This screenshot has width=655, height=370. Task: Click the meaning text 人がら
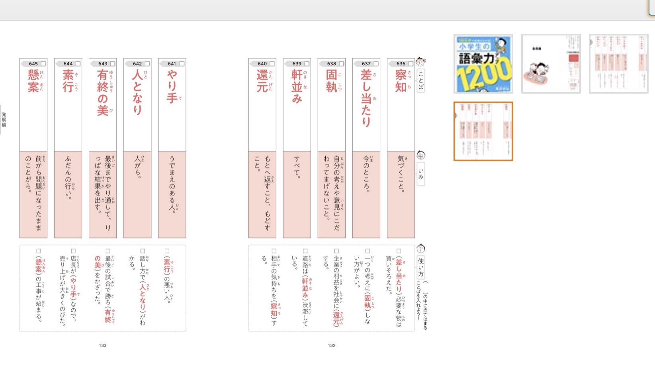pos(137,166)
